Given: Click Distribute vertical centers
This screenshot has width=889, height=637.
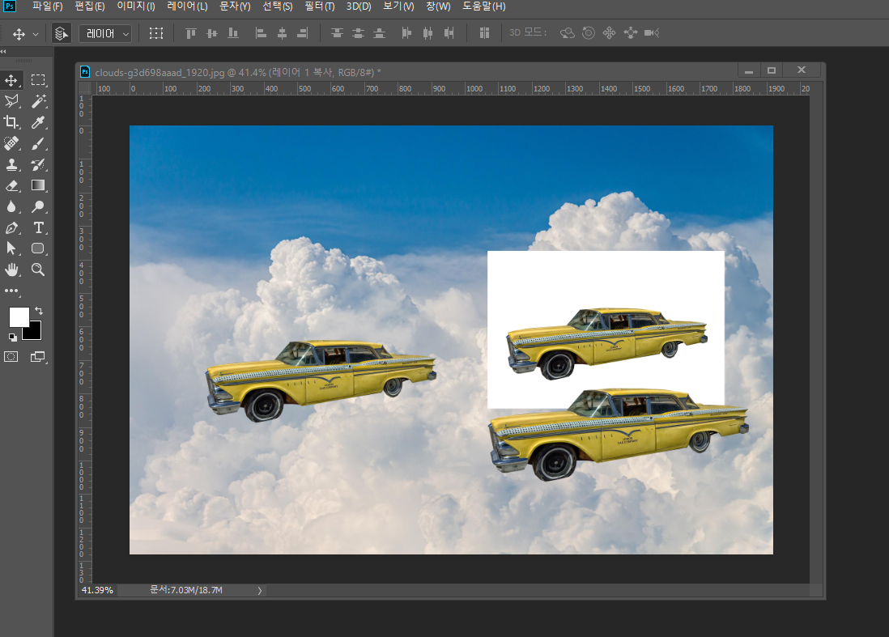Looking at the screenshot, I should (x=359, y=33).
